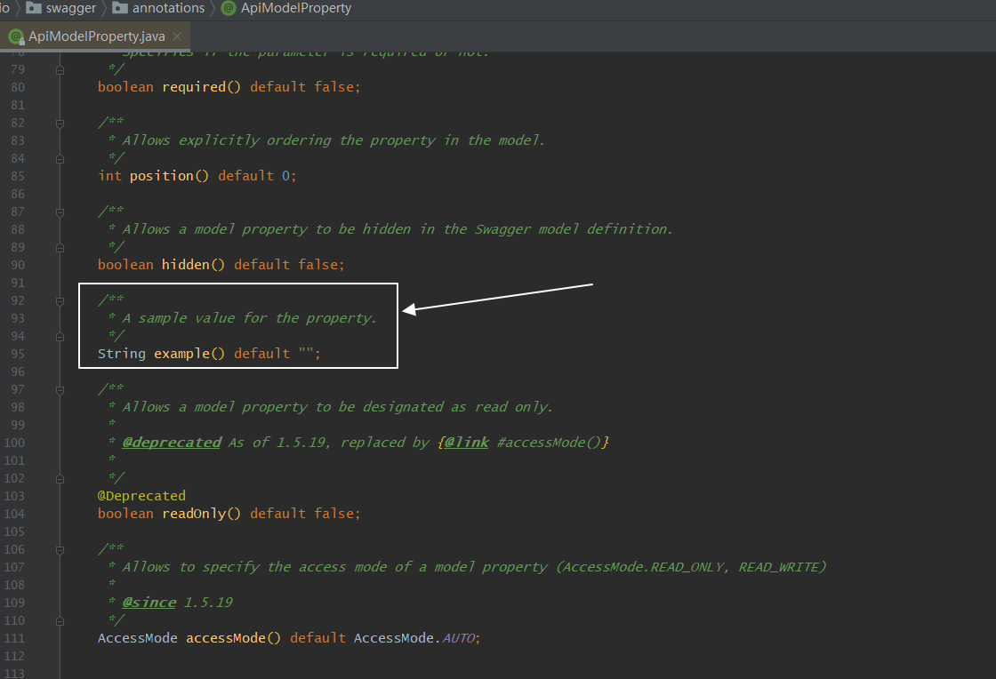
Task: Collapse the Javadoc fold at line 97
Action: [x=60, y=389]
